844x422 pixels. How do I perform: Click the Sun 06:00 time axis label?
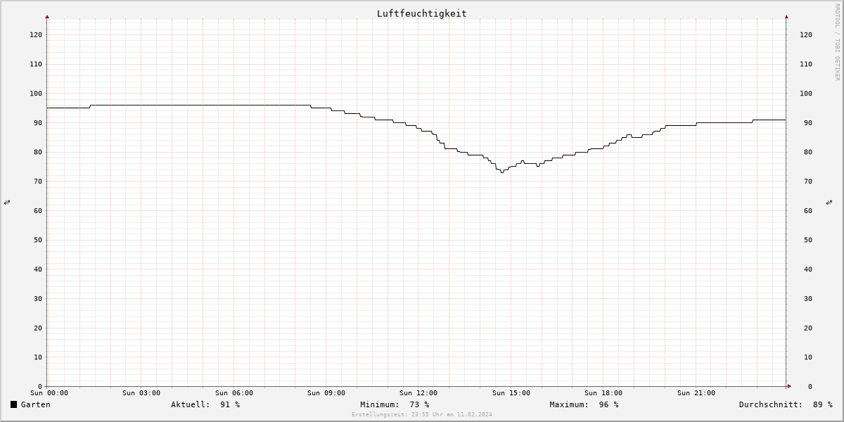pos(234,393)
